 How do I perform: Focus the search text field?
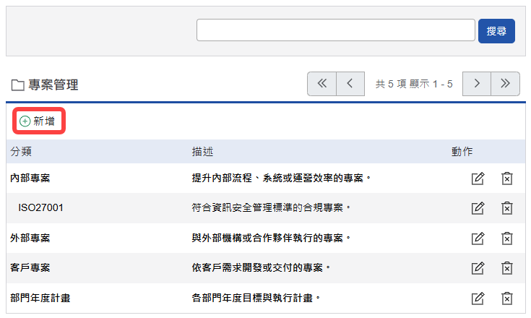[335, 31]
